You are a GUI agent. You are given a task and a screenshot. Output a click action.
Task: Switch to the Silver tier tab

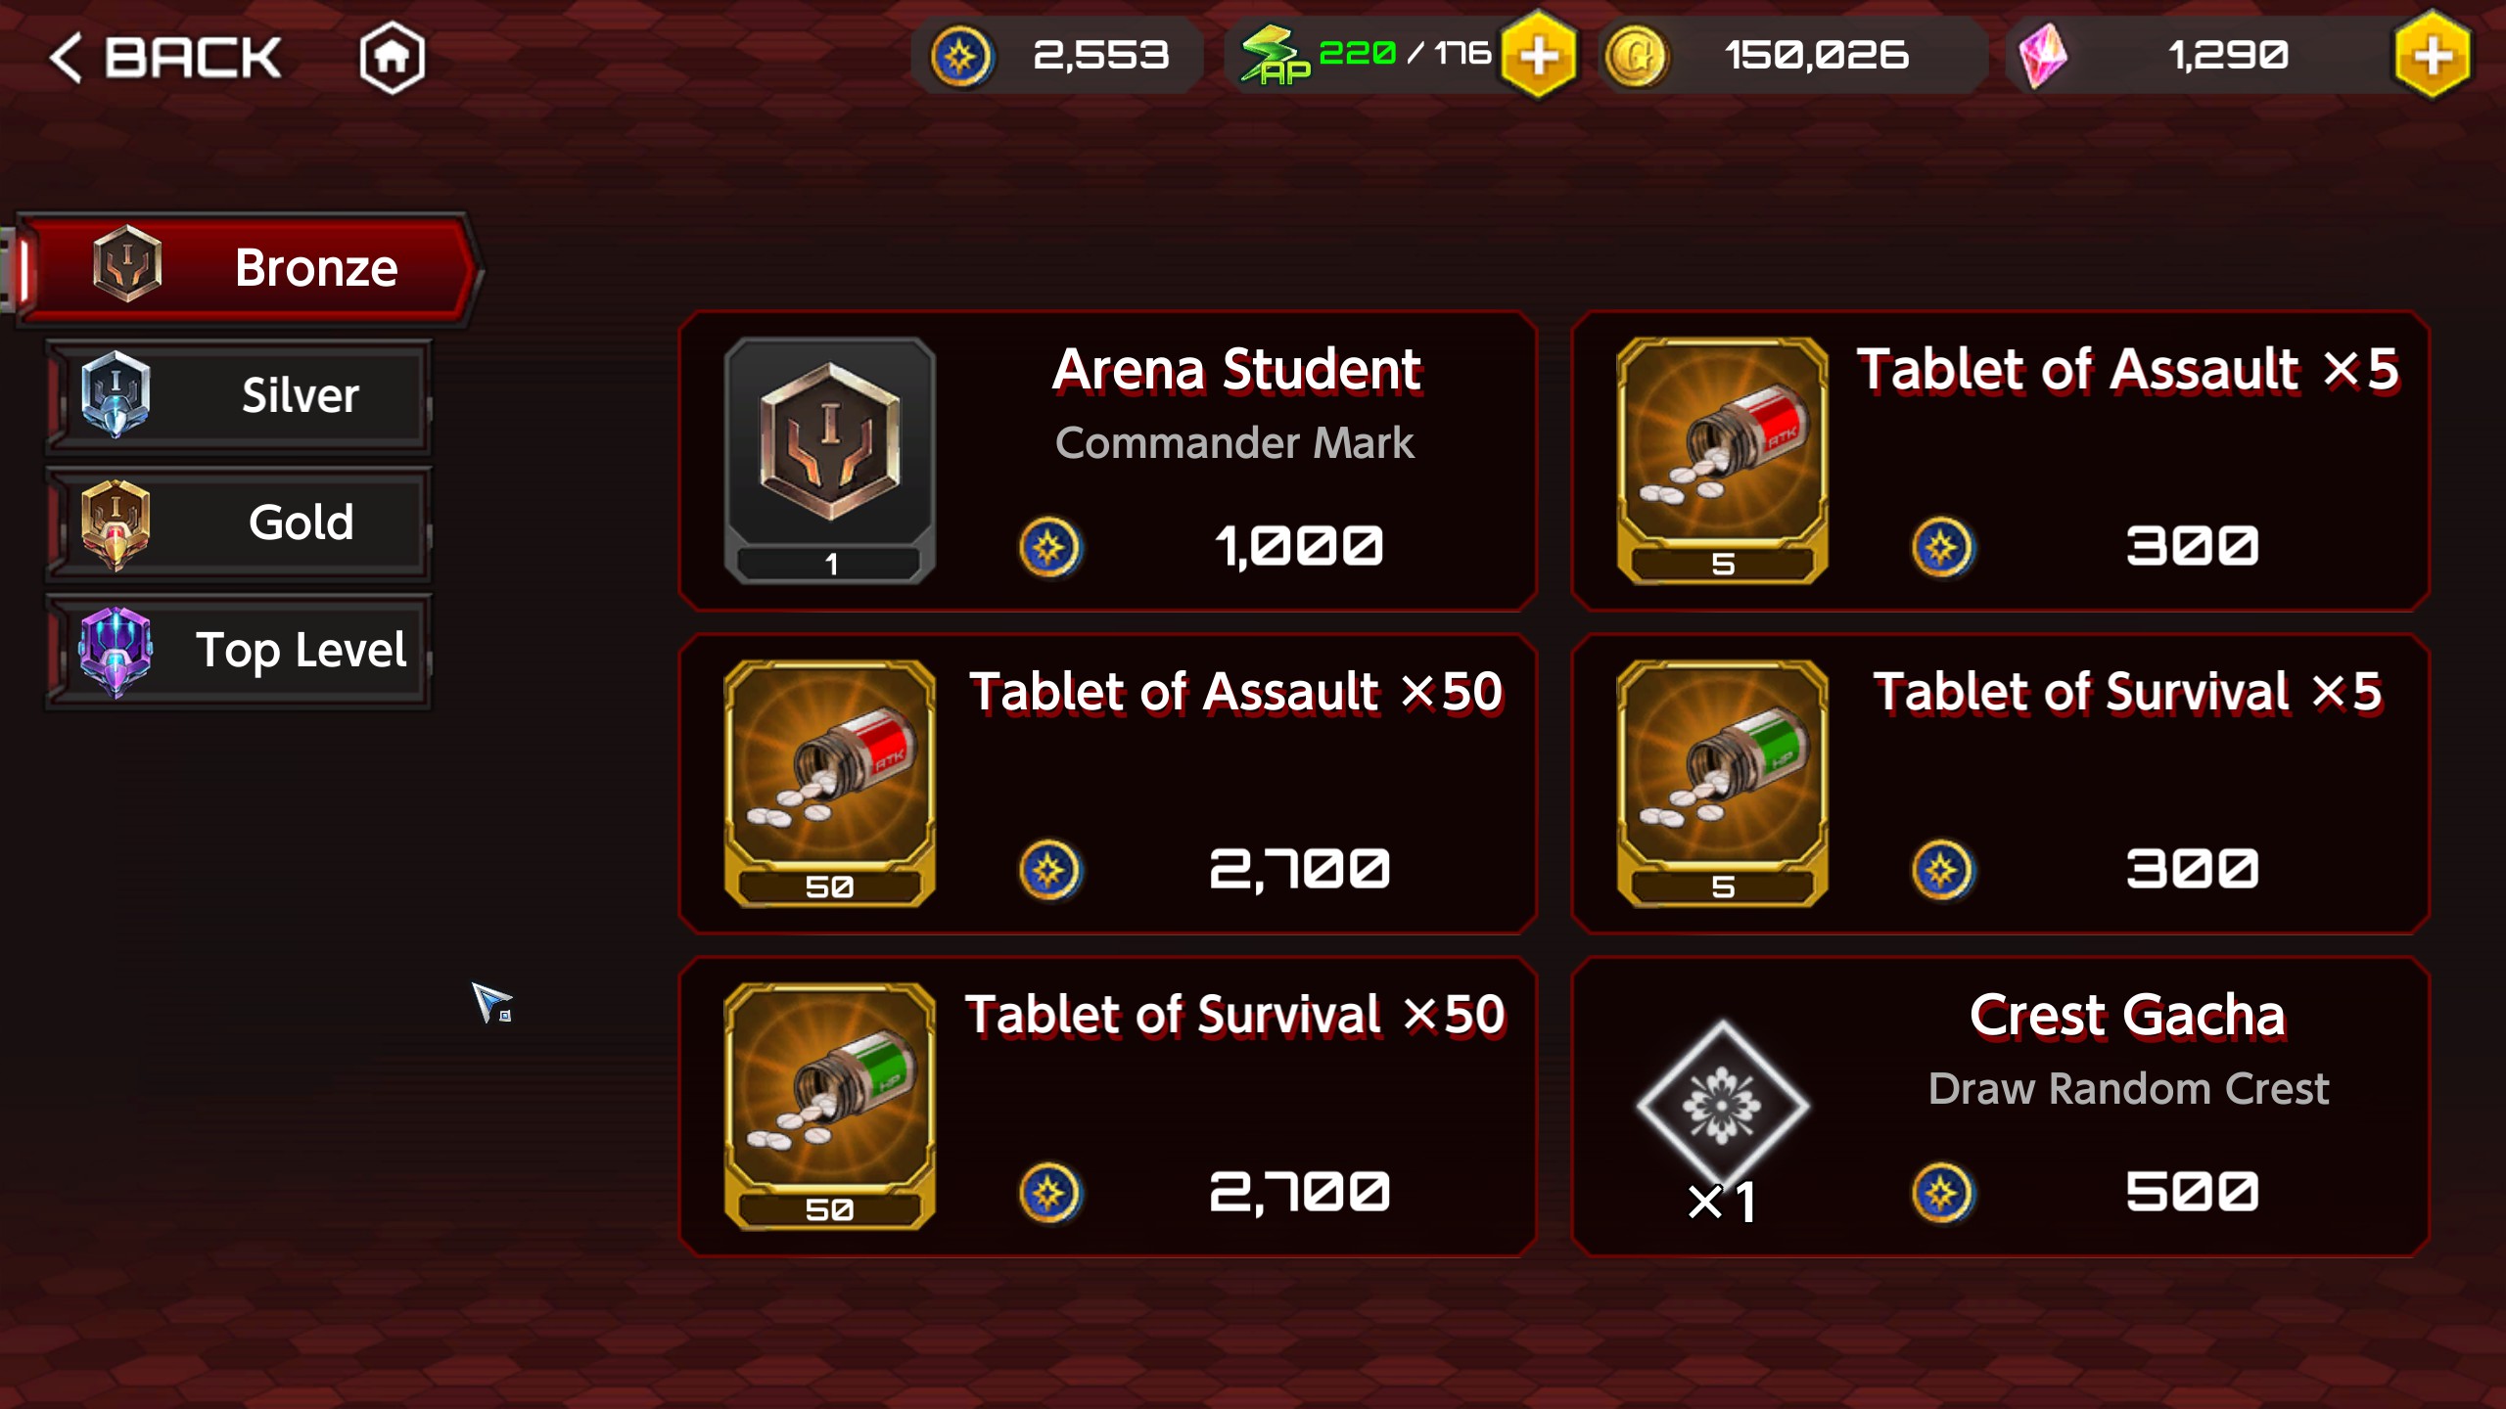click(238, 396)
